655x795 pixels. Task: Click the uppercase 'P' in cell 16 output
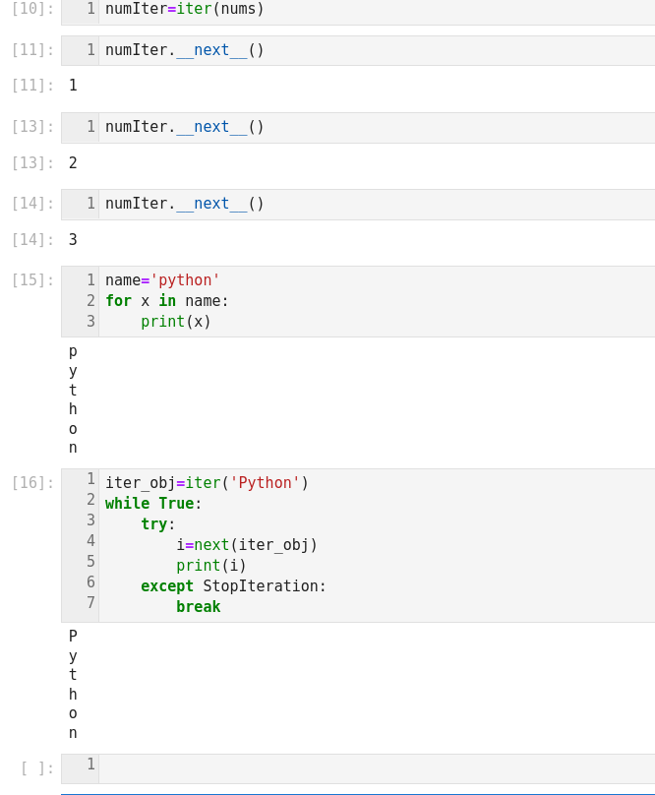point(73,637)
